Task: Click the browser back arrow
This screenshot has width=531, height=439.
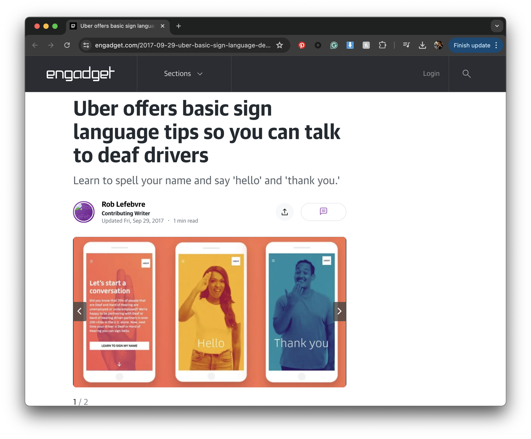Action: pyautogui.click(x=35, y=45)
